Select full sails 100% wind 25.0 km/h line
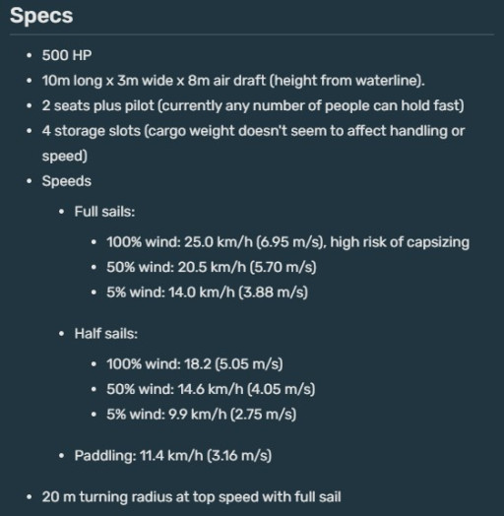The height and width of the screenshot is (516, 504). pos(287,242)
